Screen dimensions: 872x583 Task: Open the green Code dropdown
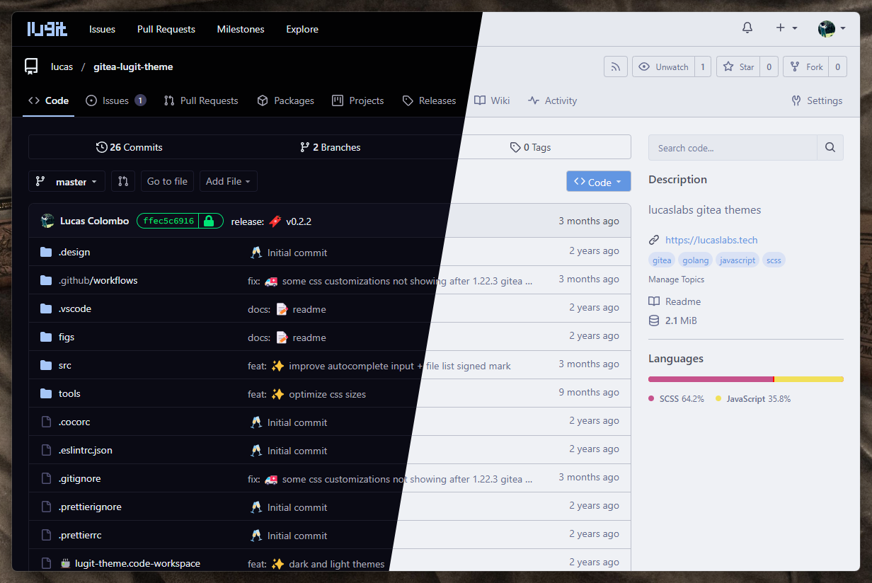point(598,181)
